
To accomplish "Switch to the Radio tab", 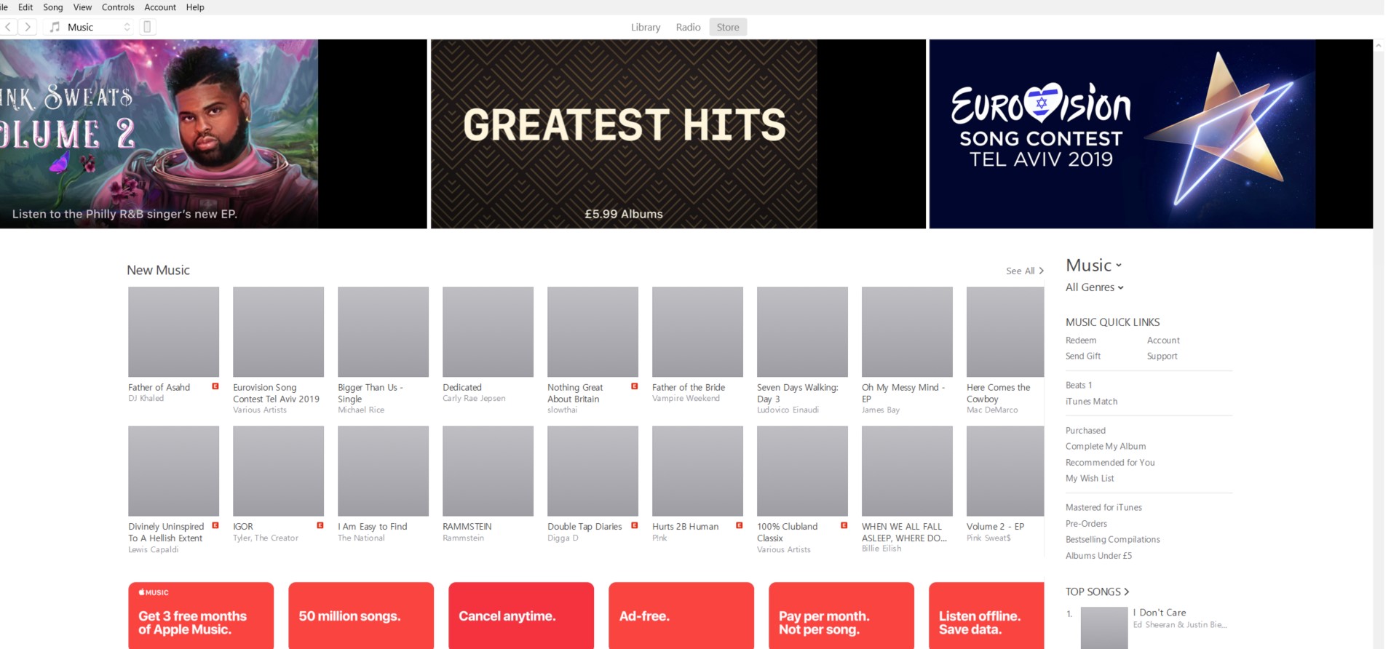I will (x=688, y=27).
